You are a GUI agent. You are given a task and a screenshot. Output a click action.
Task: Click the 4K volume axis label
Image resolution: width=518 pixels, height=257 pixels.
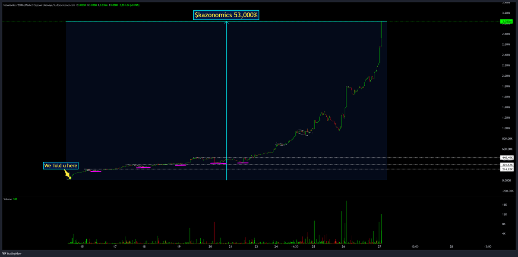(503, 233)
